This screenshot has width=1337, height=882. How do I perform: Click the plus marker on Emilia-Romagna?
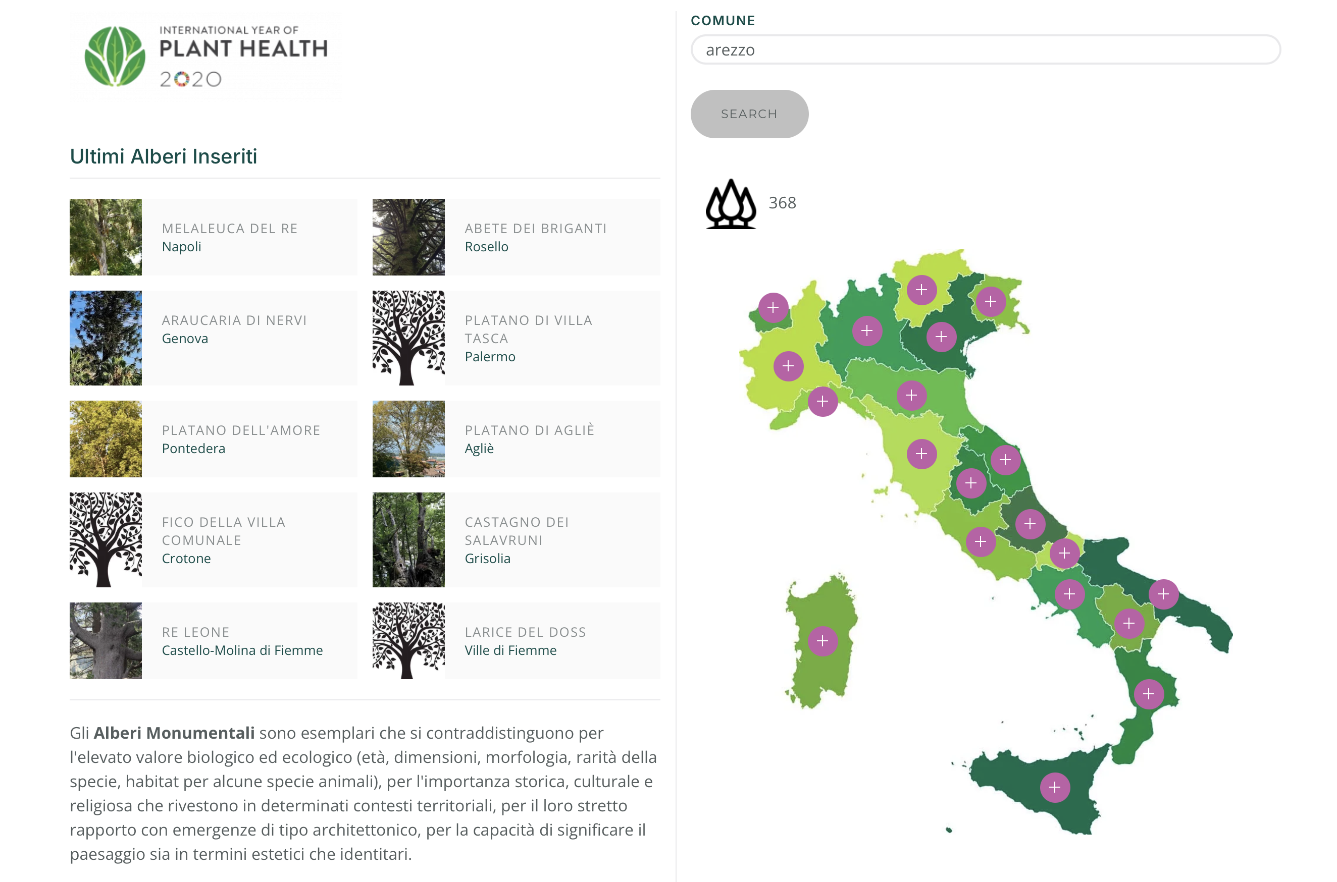911,396
